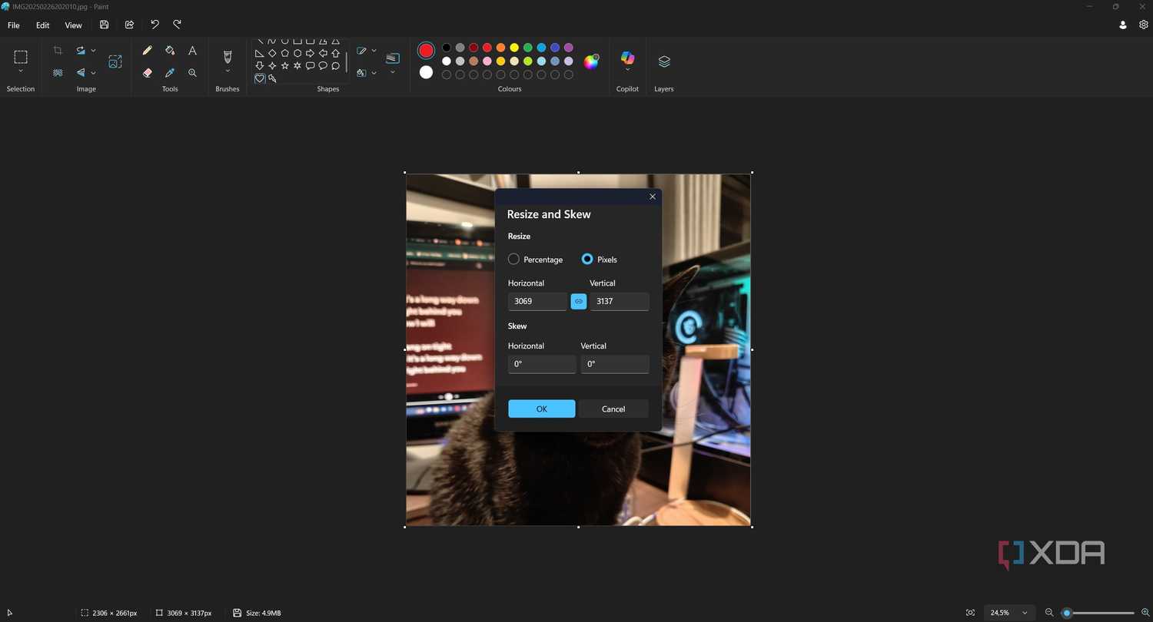1153x622 pixels.
Task: Click the Share icon
Action: point(129,25)
